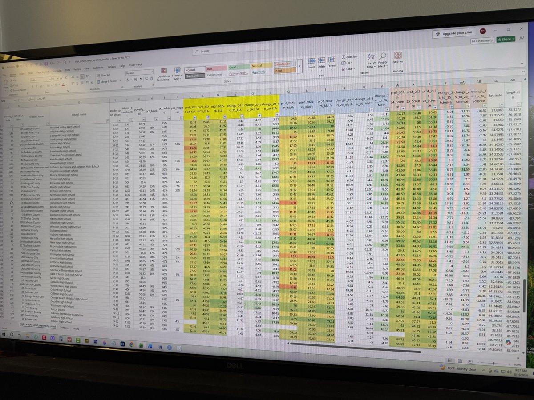Open the Power Pivot ribbon tab

click(x=135, y=65)
